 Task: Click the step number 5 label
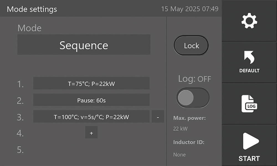click(x=20, y=150)
